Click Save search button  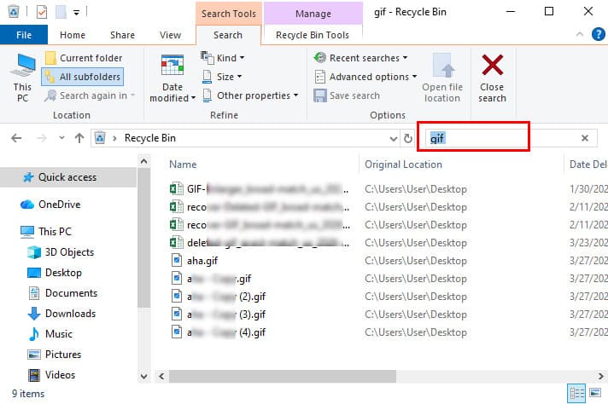click(x=347, y=95)
